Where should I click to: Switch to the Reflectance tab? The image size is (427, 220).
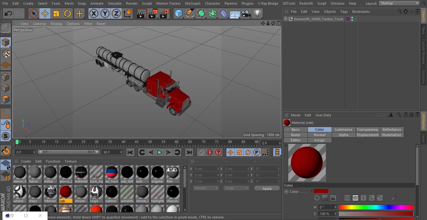392,130
